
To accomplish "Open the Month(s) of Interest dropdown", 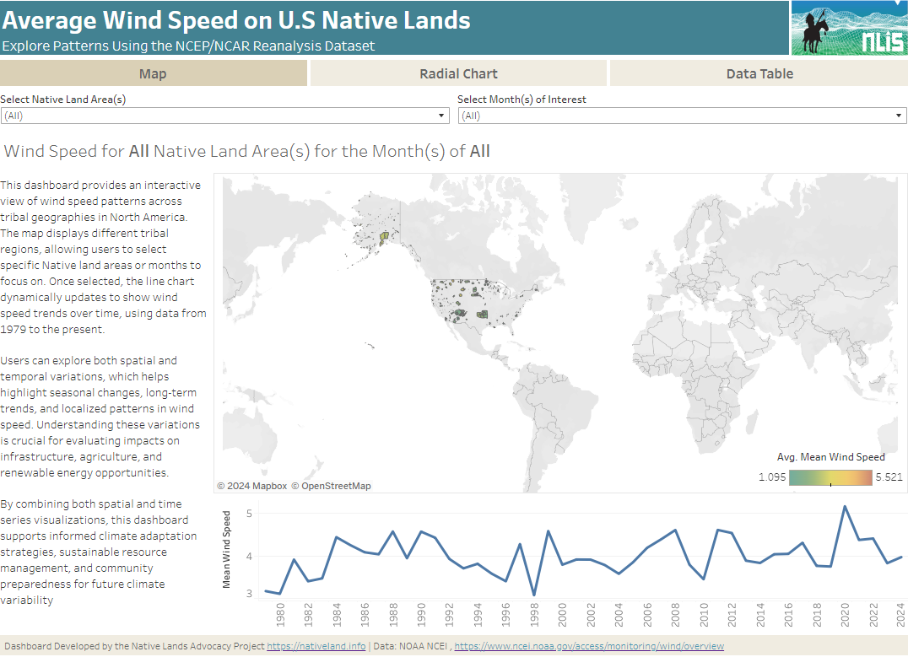I will 681,116.
